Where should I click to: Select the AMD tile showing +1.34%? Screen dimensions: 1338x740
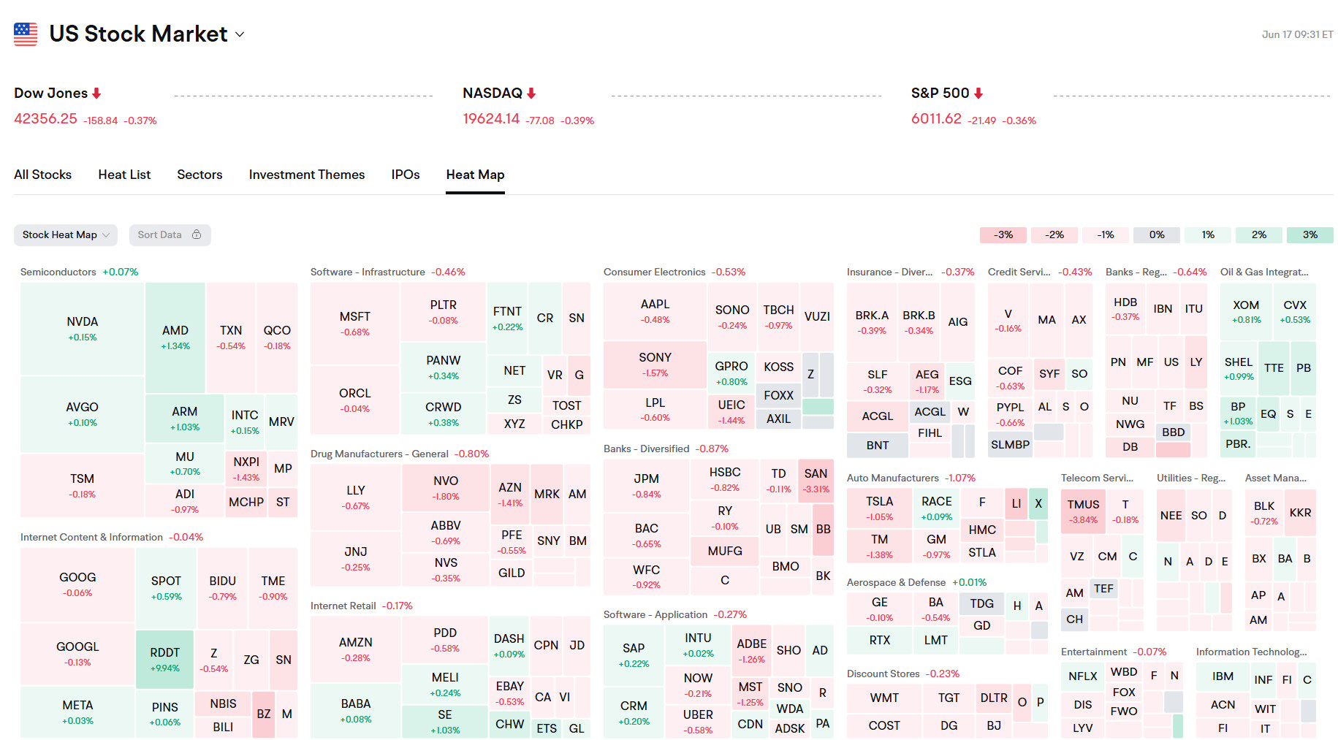point(175,337)
